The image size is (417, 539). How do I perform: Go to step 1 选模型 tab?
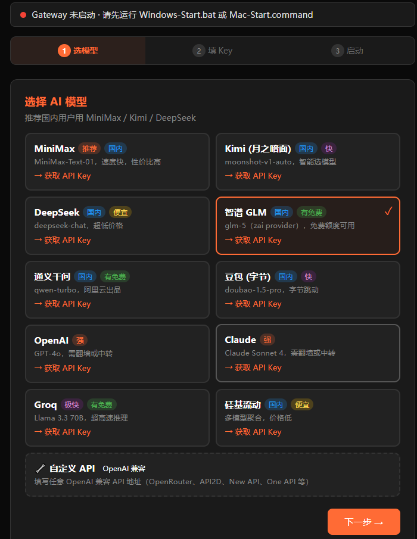point(78,51)
